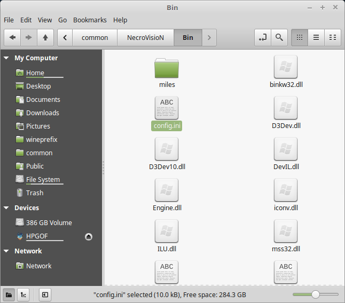The width and height of the screenshot is (345, 303).
Task: Select the text file icon below mss32.dll
Action: (286, 272)
